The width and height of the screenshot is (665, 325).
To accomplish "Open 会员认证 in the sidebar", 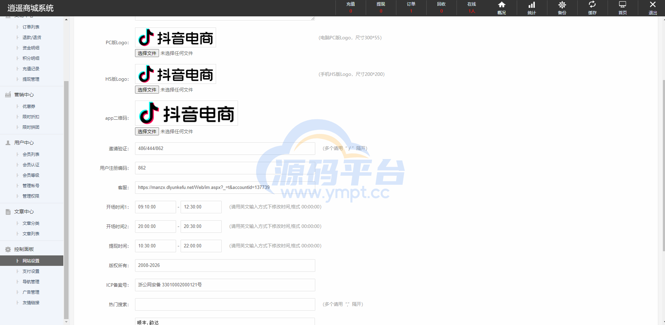I will coord(32,165).
